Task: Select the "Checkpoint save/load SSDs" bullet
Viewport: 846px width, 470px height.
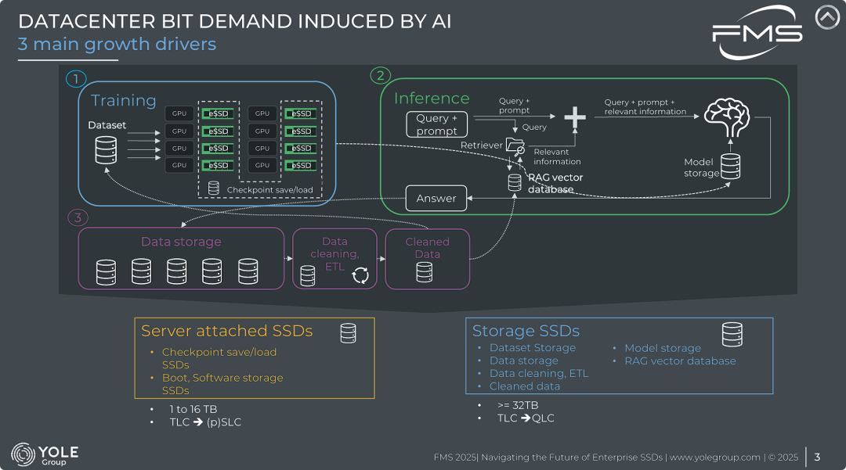Action: (x=219, y=358)
